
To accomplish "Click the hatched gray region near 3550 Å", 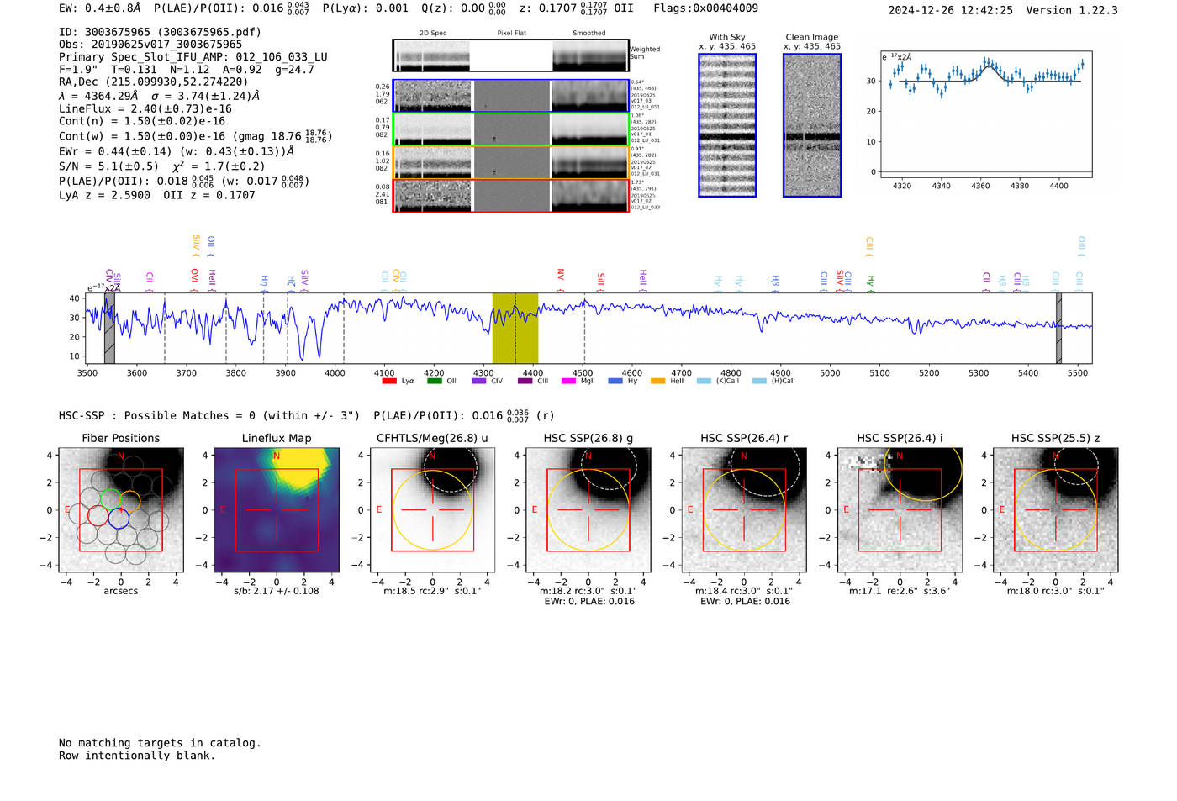I will pos(109,329).
